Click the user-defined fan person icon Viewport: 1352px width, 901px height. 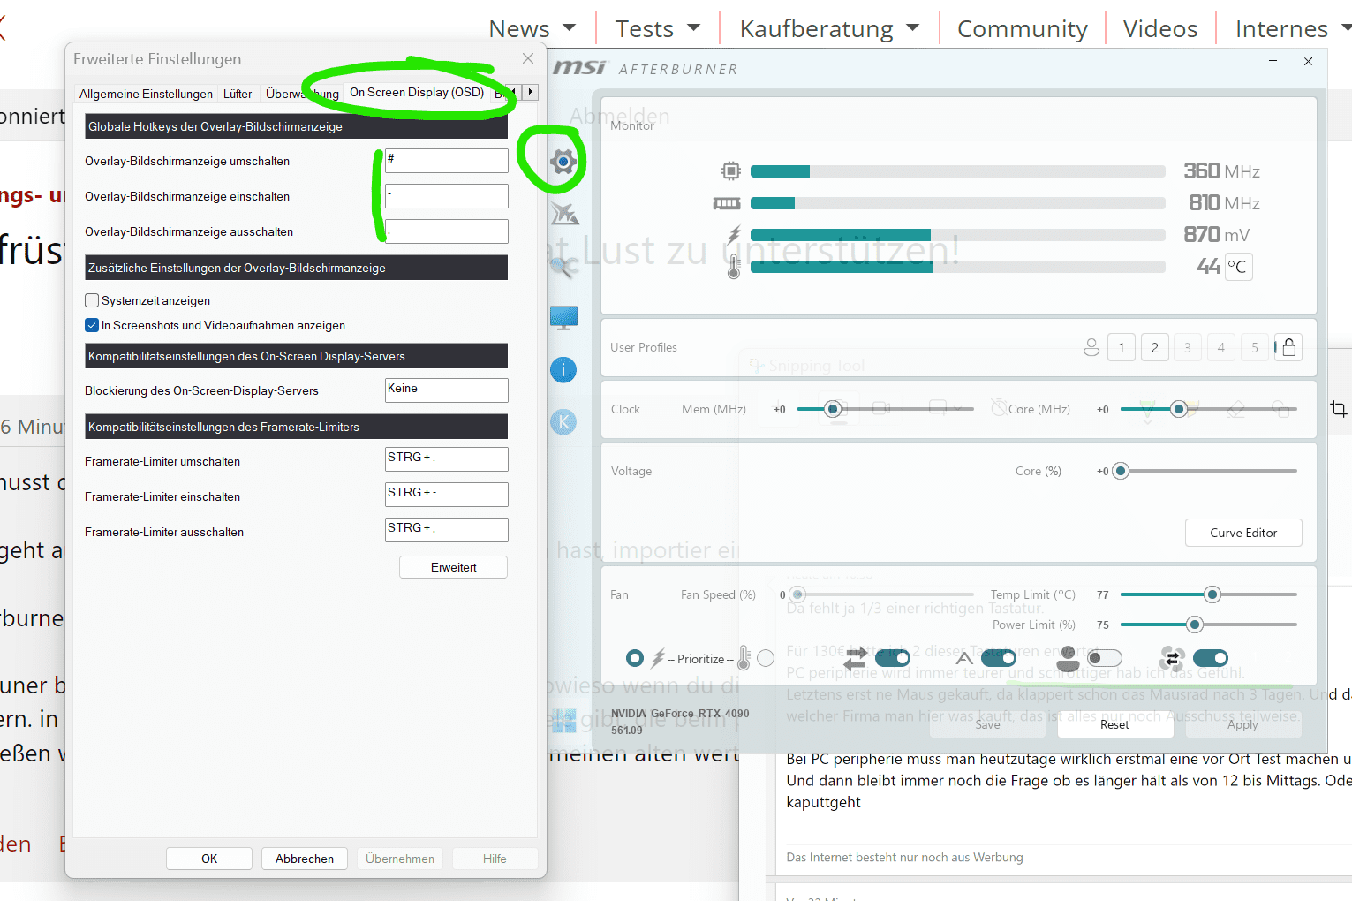click(1069, 659)
